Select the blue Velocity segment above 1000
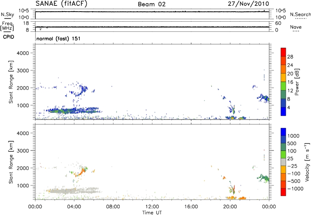Image resolution: width=311 pixels, height=215 pixels. click(283, 132)
